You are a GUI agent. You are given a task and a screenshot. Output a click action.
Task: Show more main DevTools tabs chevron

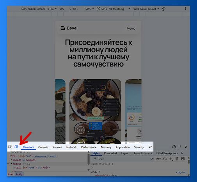[150, 147]
